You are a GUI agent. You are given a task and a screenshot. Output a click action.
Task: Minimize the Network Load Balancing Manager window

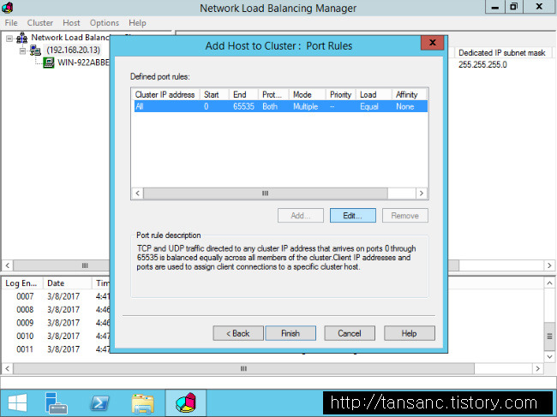(495, 7)
